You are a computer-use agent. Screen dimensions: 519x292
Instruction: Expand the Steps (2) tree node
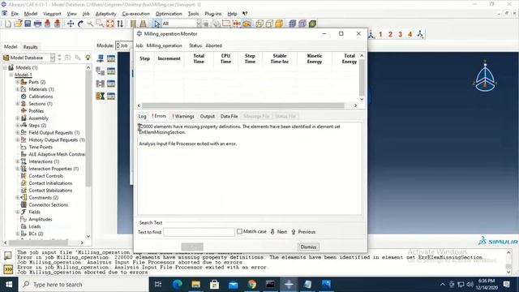(x=18, y=125)
